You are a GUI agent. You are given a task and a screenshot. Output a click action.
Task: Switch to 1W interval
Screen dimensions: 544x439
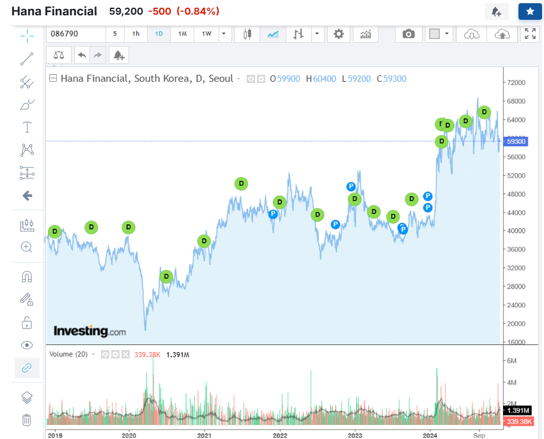pos(206,34)
